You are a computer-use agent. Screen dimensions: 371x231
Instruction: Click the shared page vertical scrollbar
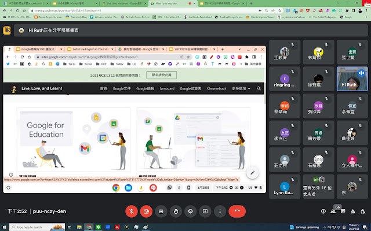pos(265,93)
